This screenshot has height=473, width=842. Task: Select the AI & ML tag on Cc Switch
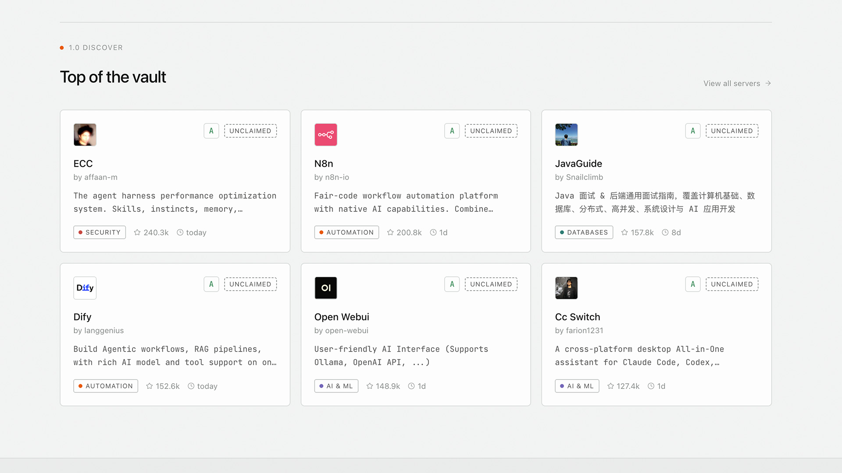pyautogui.click(x=577, y=386)
